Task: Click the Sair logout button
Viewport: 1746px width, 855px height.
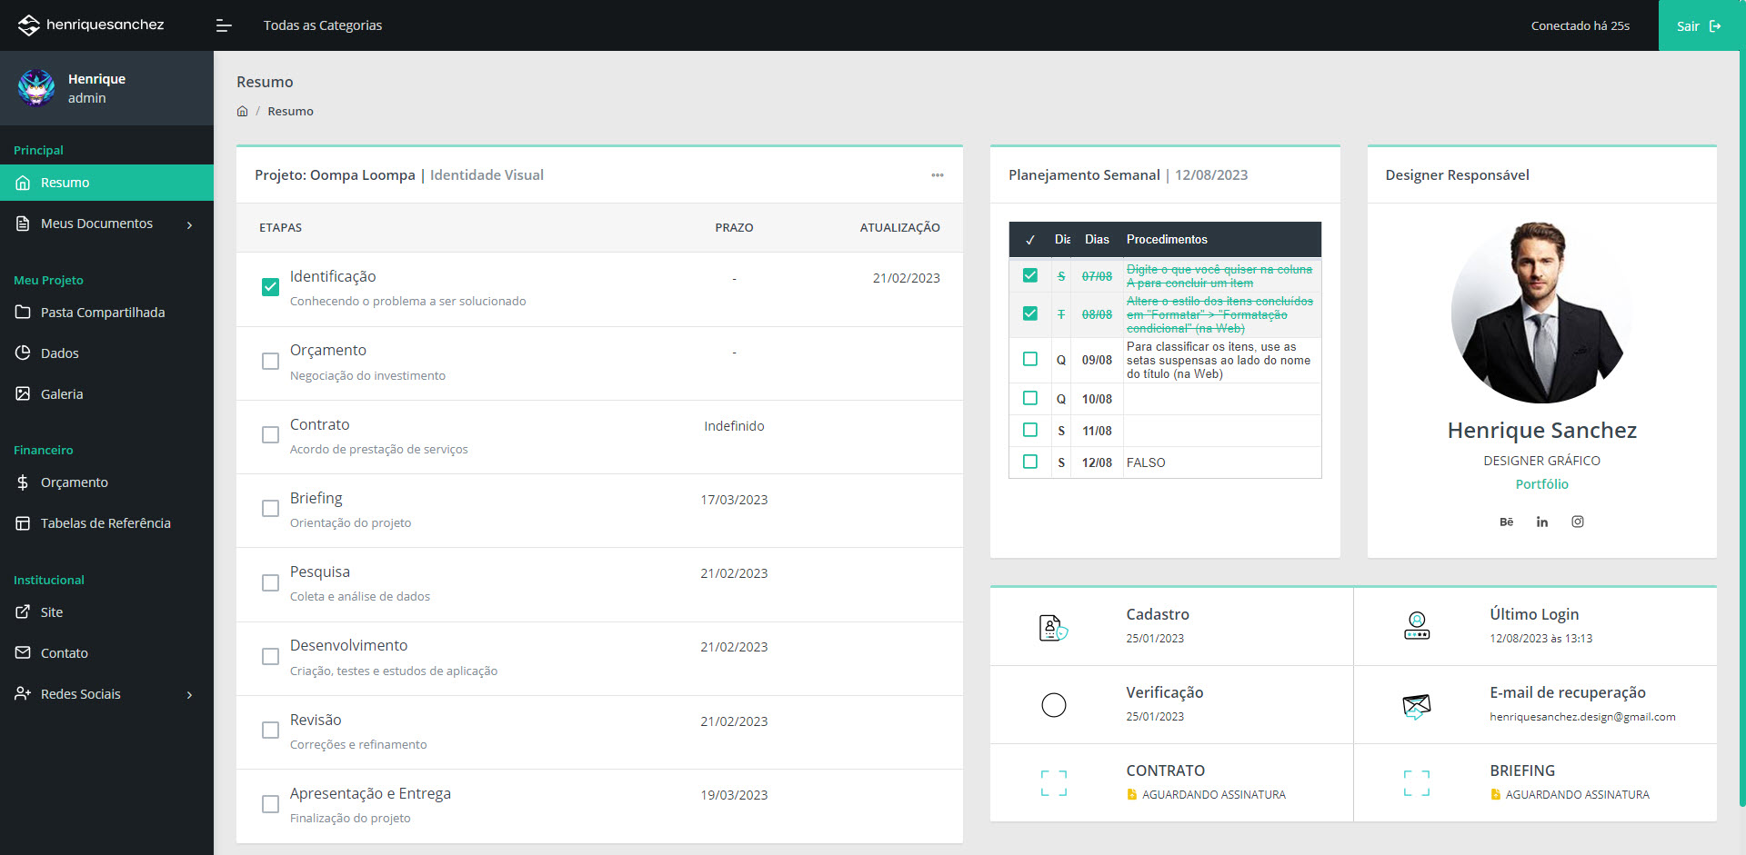Action: click(x=1698, y=25)
